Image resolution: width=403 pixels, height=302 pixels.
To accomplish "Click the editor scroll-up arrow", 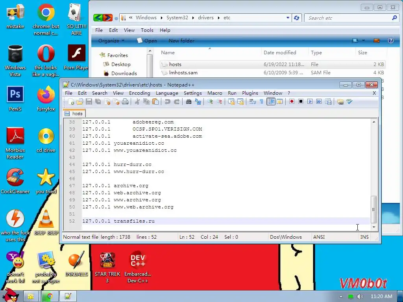I will 374,122.
